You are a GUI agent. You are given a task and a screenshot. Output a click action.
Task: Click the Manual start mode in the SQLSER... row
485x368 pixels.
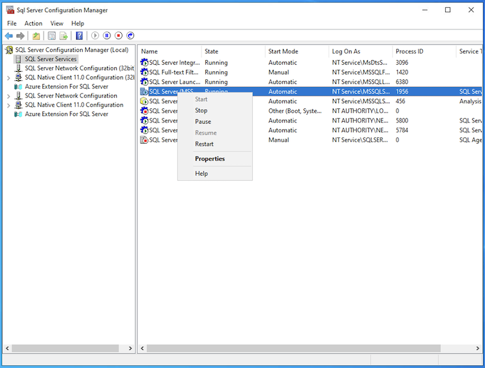coord(278,140)
